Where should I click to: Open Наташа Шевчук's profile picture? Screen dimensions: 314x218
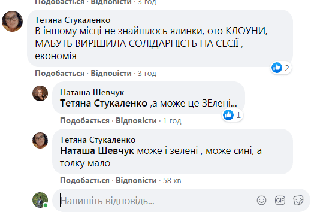[x=40, y=93]
